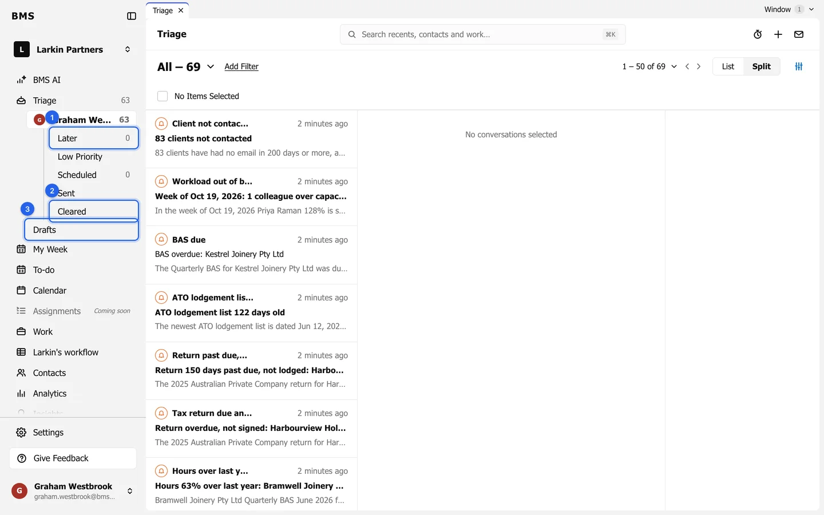Expand Graham Westbrook account menu
Image resolution: width=824 pixels, height=515 pixels.
[130, 491]
